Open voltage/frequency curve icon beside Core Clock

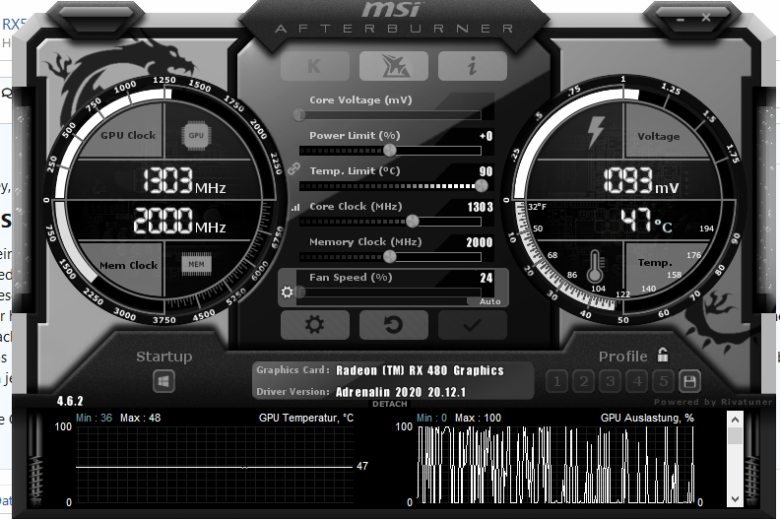pos(295,207)
